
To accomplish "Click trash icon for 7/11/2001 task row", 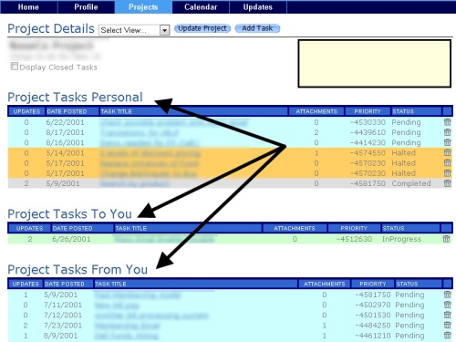I will (447, 305).
